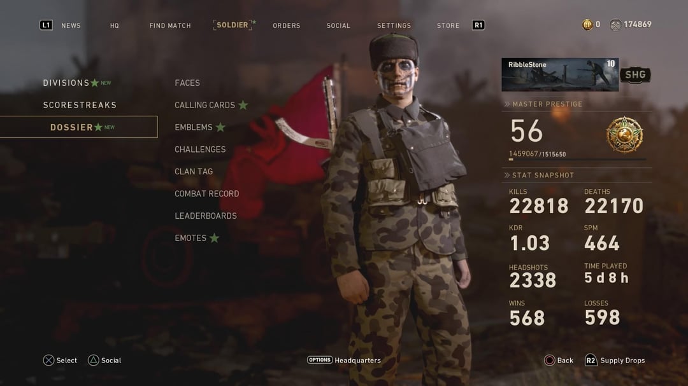Click the Master Prestige gold emblem

pos(624,135)
